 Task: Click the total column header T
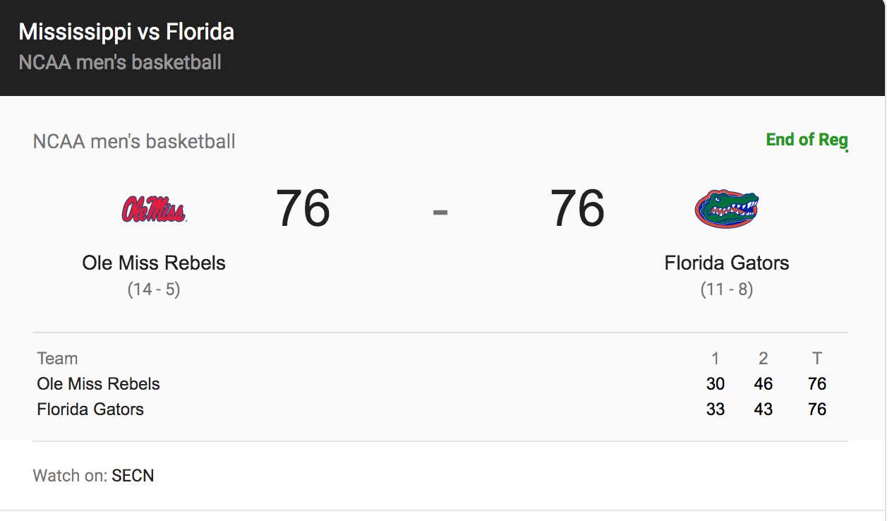click(817, 359)
